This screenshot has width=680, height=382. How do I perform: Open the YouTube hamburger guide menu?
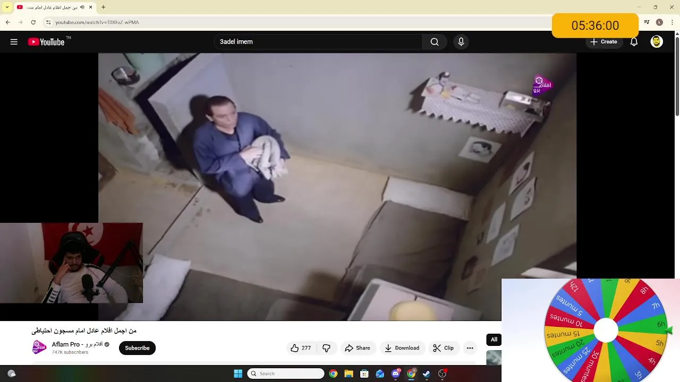point(14,42)
